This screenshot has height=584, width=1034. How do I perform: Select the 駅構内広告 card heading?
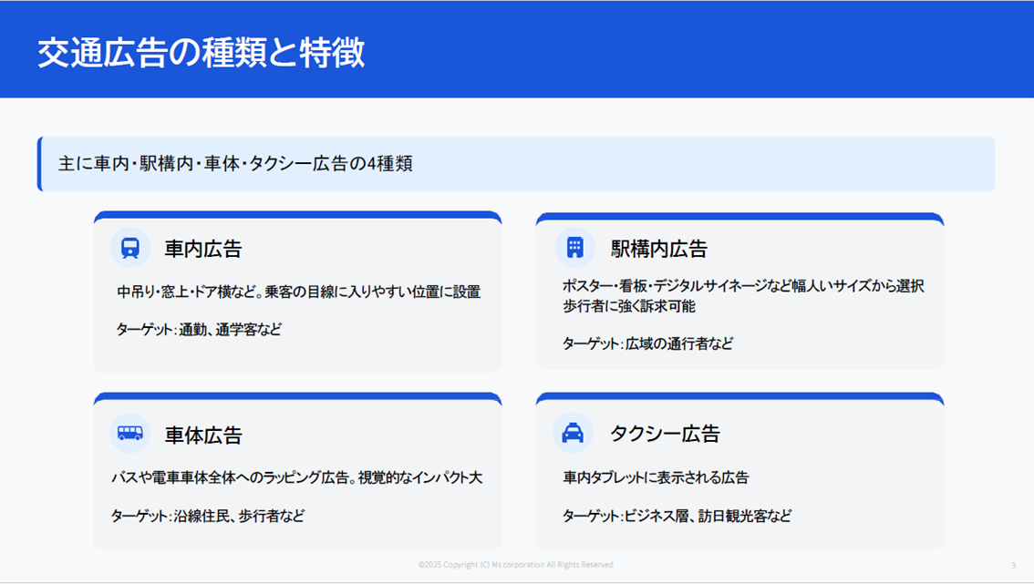[658, 249]
